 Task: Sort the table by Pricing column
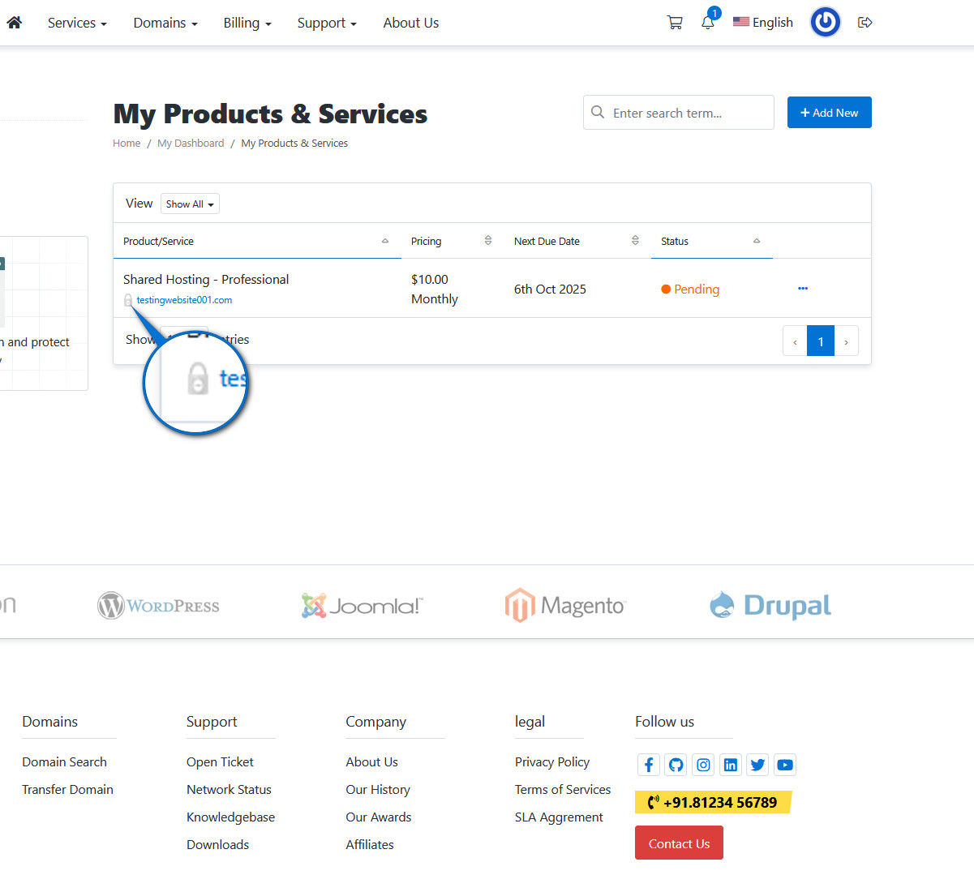point(451,241)
